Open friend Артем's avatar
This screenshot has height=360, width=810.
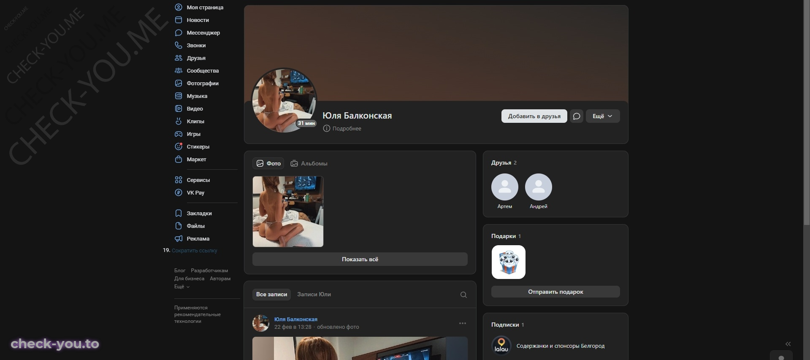point(505,187)
